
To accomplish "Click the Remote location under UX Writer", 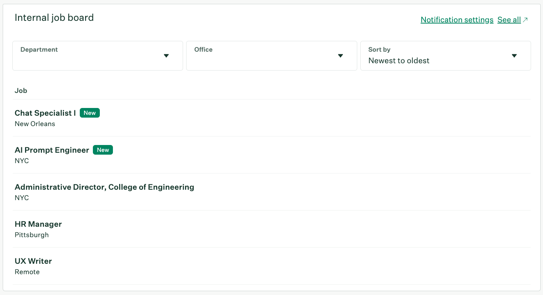I will click(x=27, y=272).
